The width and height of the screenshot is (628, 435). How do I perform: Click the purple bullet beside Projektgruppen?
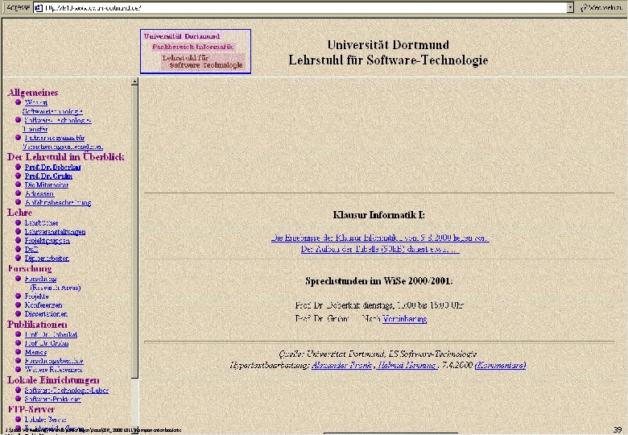(x=18, y=240)
